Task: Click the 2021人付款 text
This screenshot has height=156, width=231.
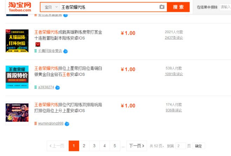Action: point(174,32)
